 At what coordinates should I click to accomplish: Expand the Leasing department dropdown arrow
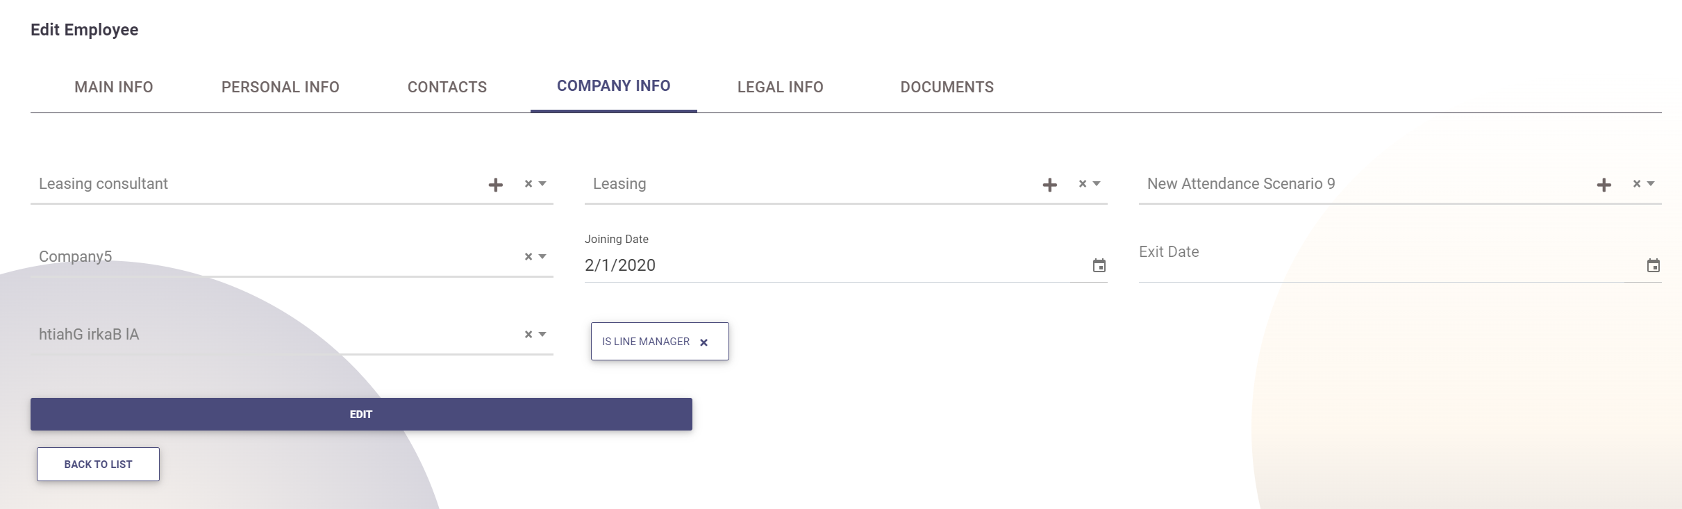coord(1097,184)
